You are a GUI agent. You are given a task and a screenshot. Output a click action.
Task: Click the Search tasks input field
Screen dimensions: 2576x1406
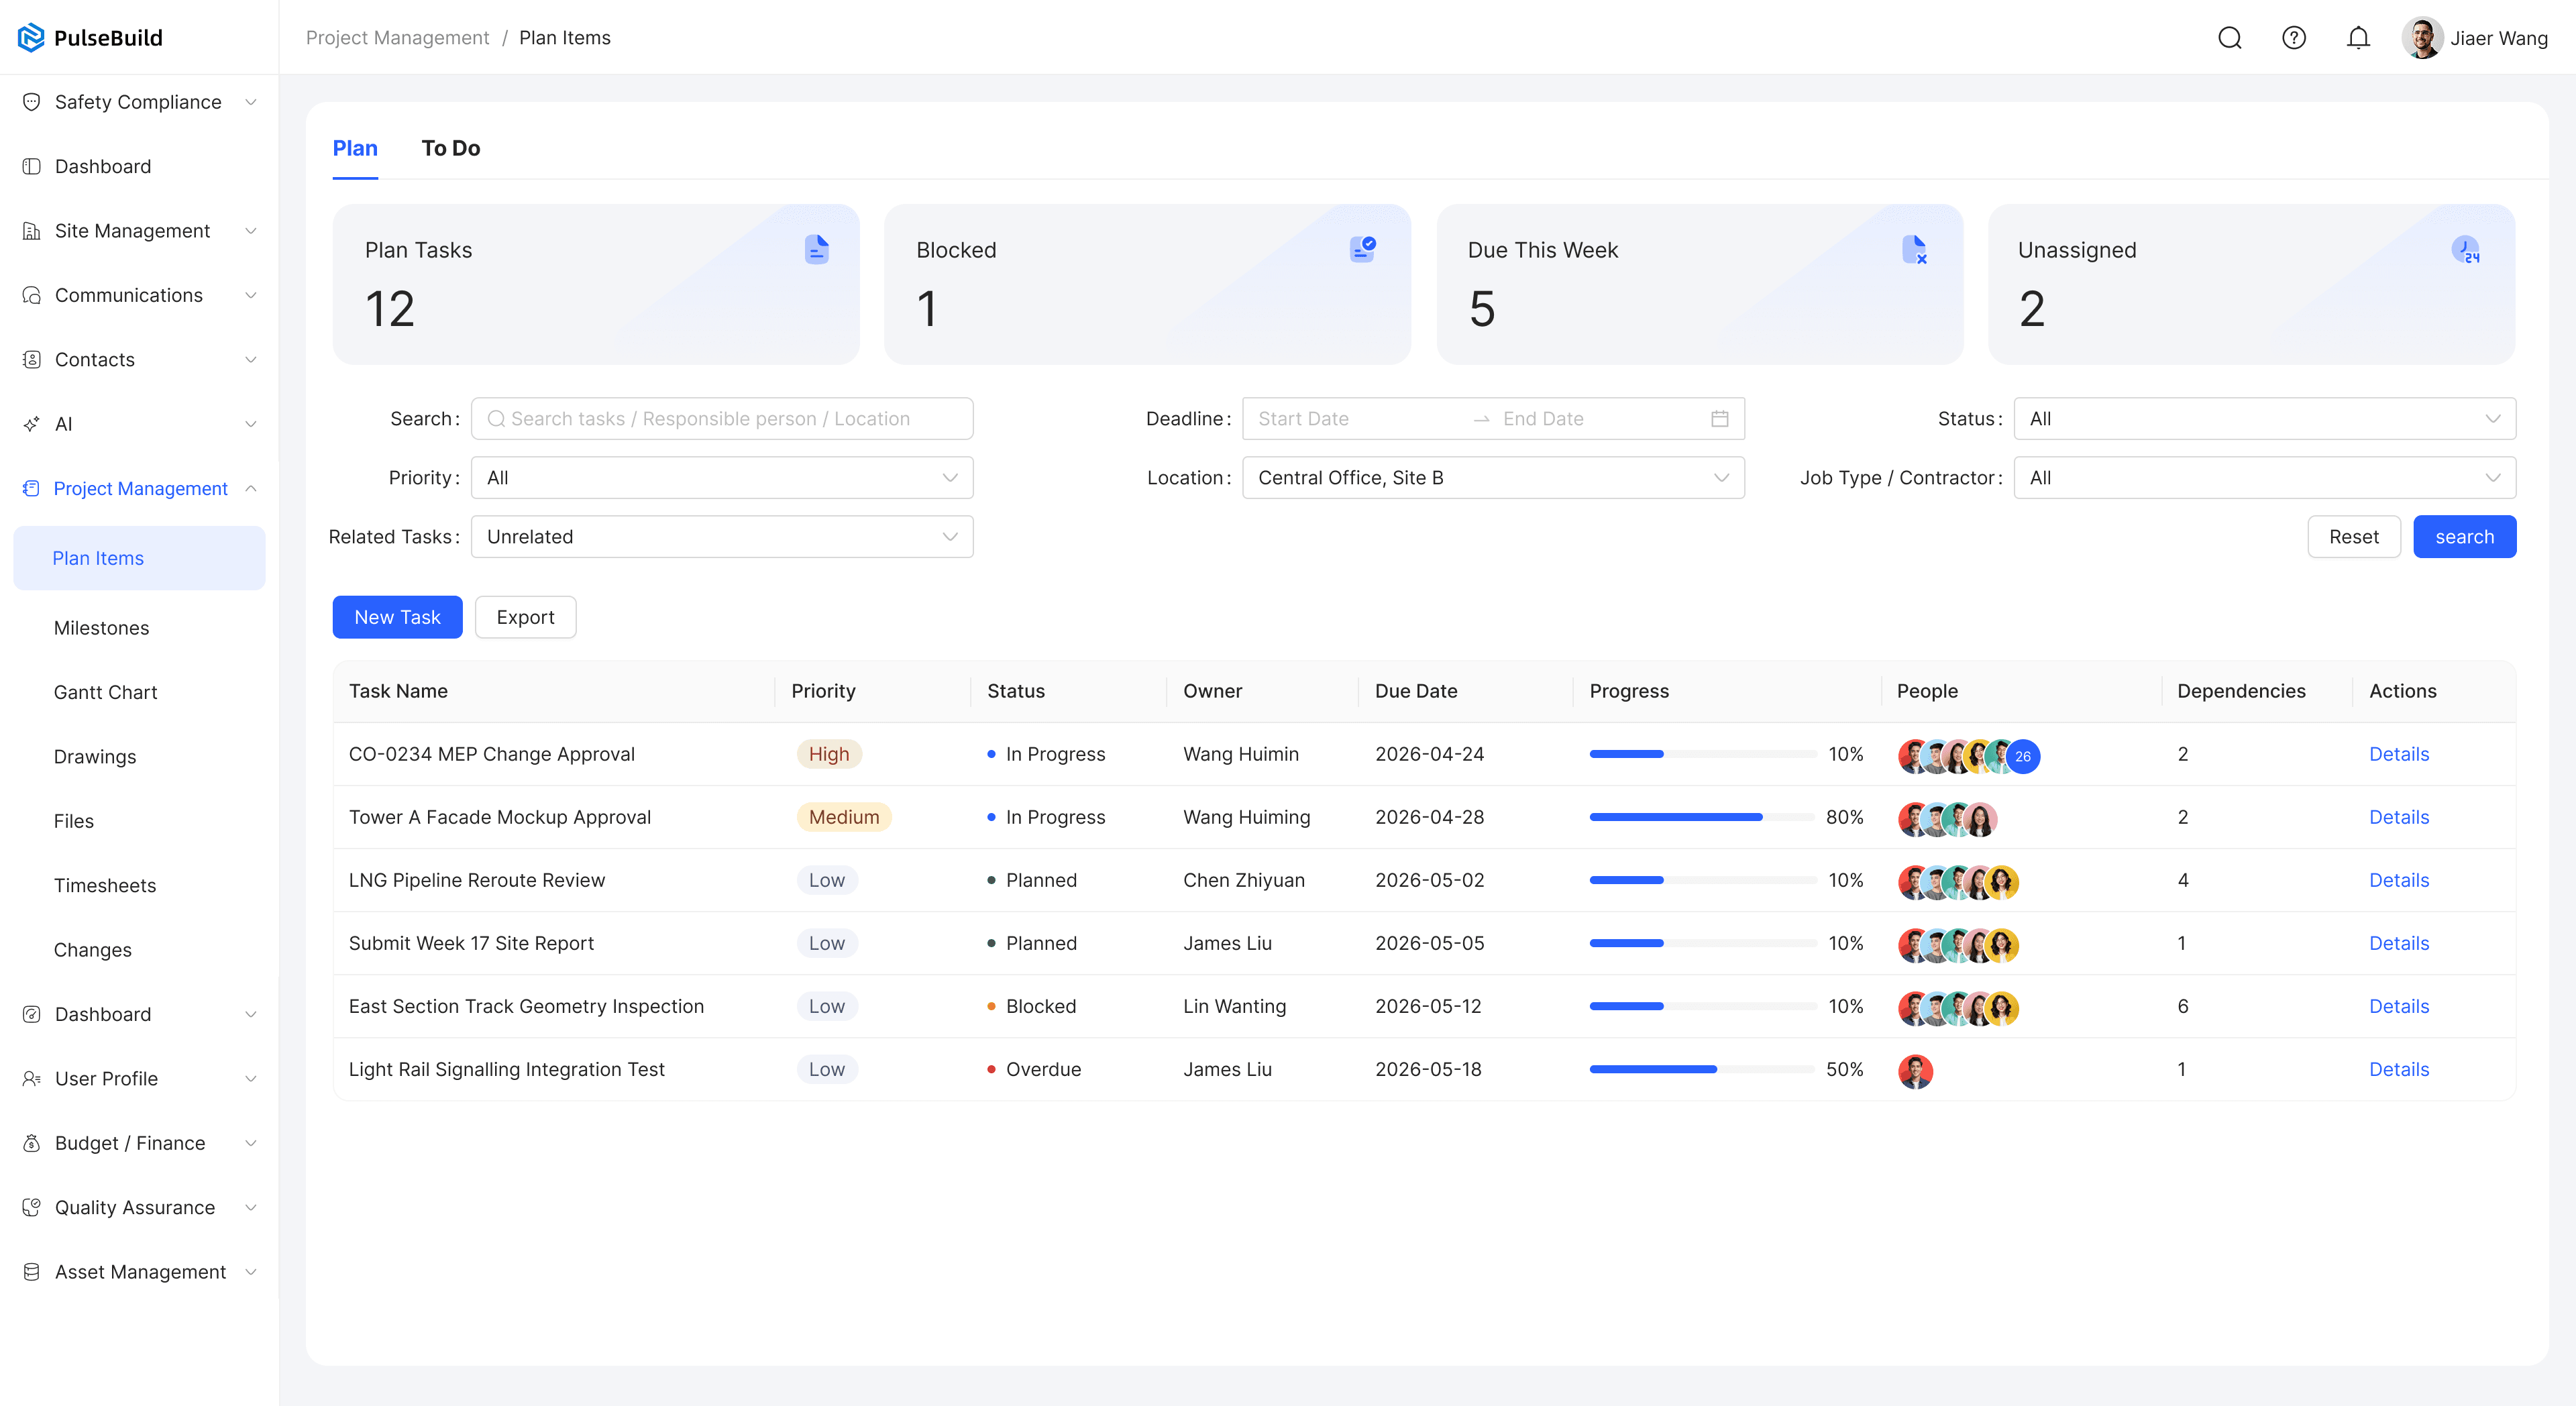click(x=722, y=419)
